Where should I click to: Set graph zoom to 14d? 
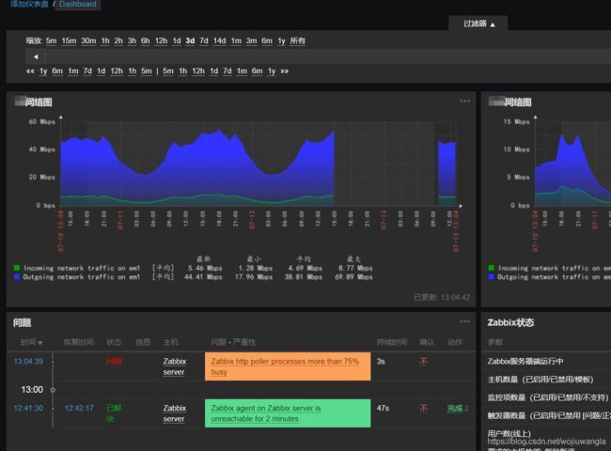click(x=219, y=41)
